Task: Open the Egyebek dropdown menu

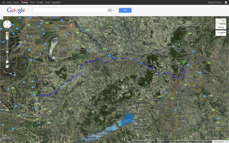Action: [x=57, y=2]
